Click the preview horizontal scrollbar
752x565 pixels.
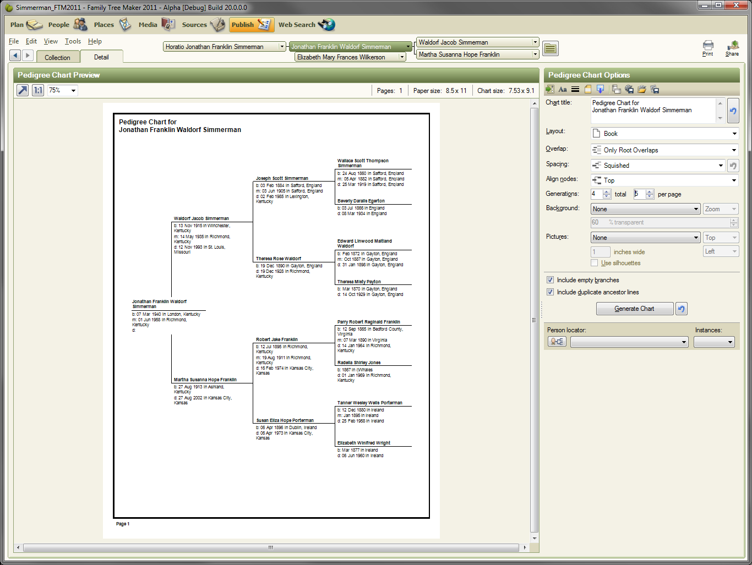click(x=271, y=548)
